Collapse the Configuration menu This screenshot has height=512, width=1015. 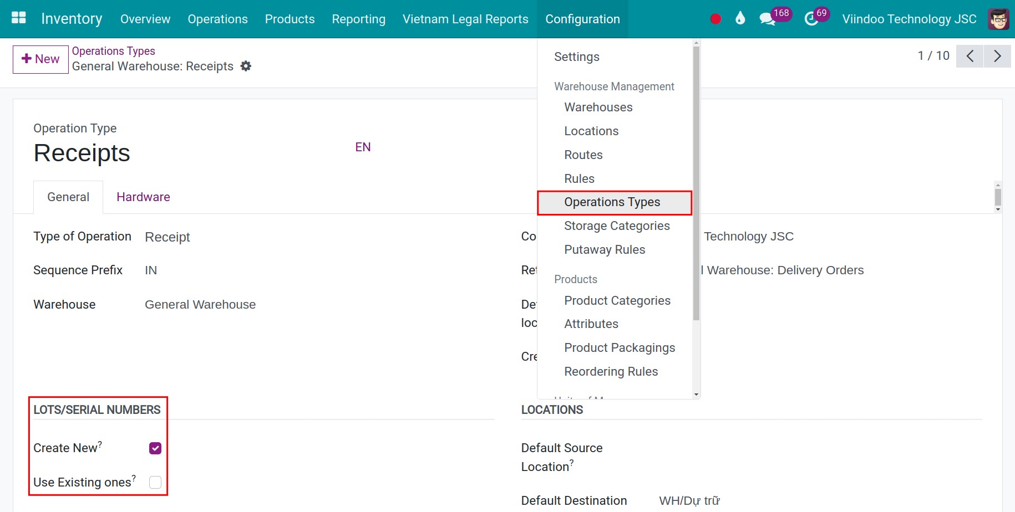(x=582, y=19)
